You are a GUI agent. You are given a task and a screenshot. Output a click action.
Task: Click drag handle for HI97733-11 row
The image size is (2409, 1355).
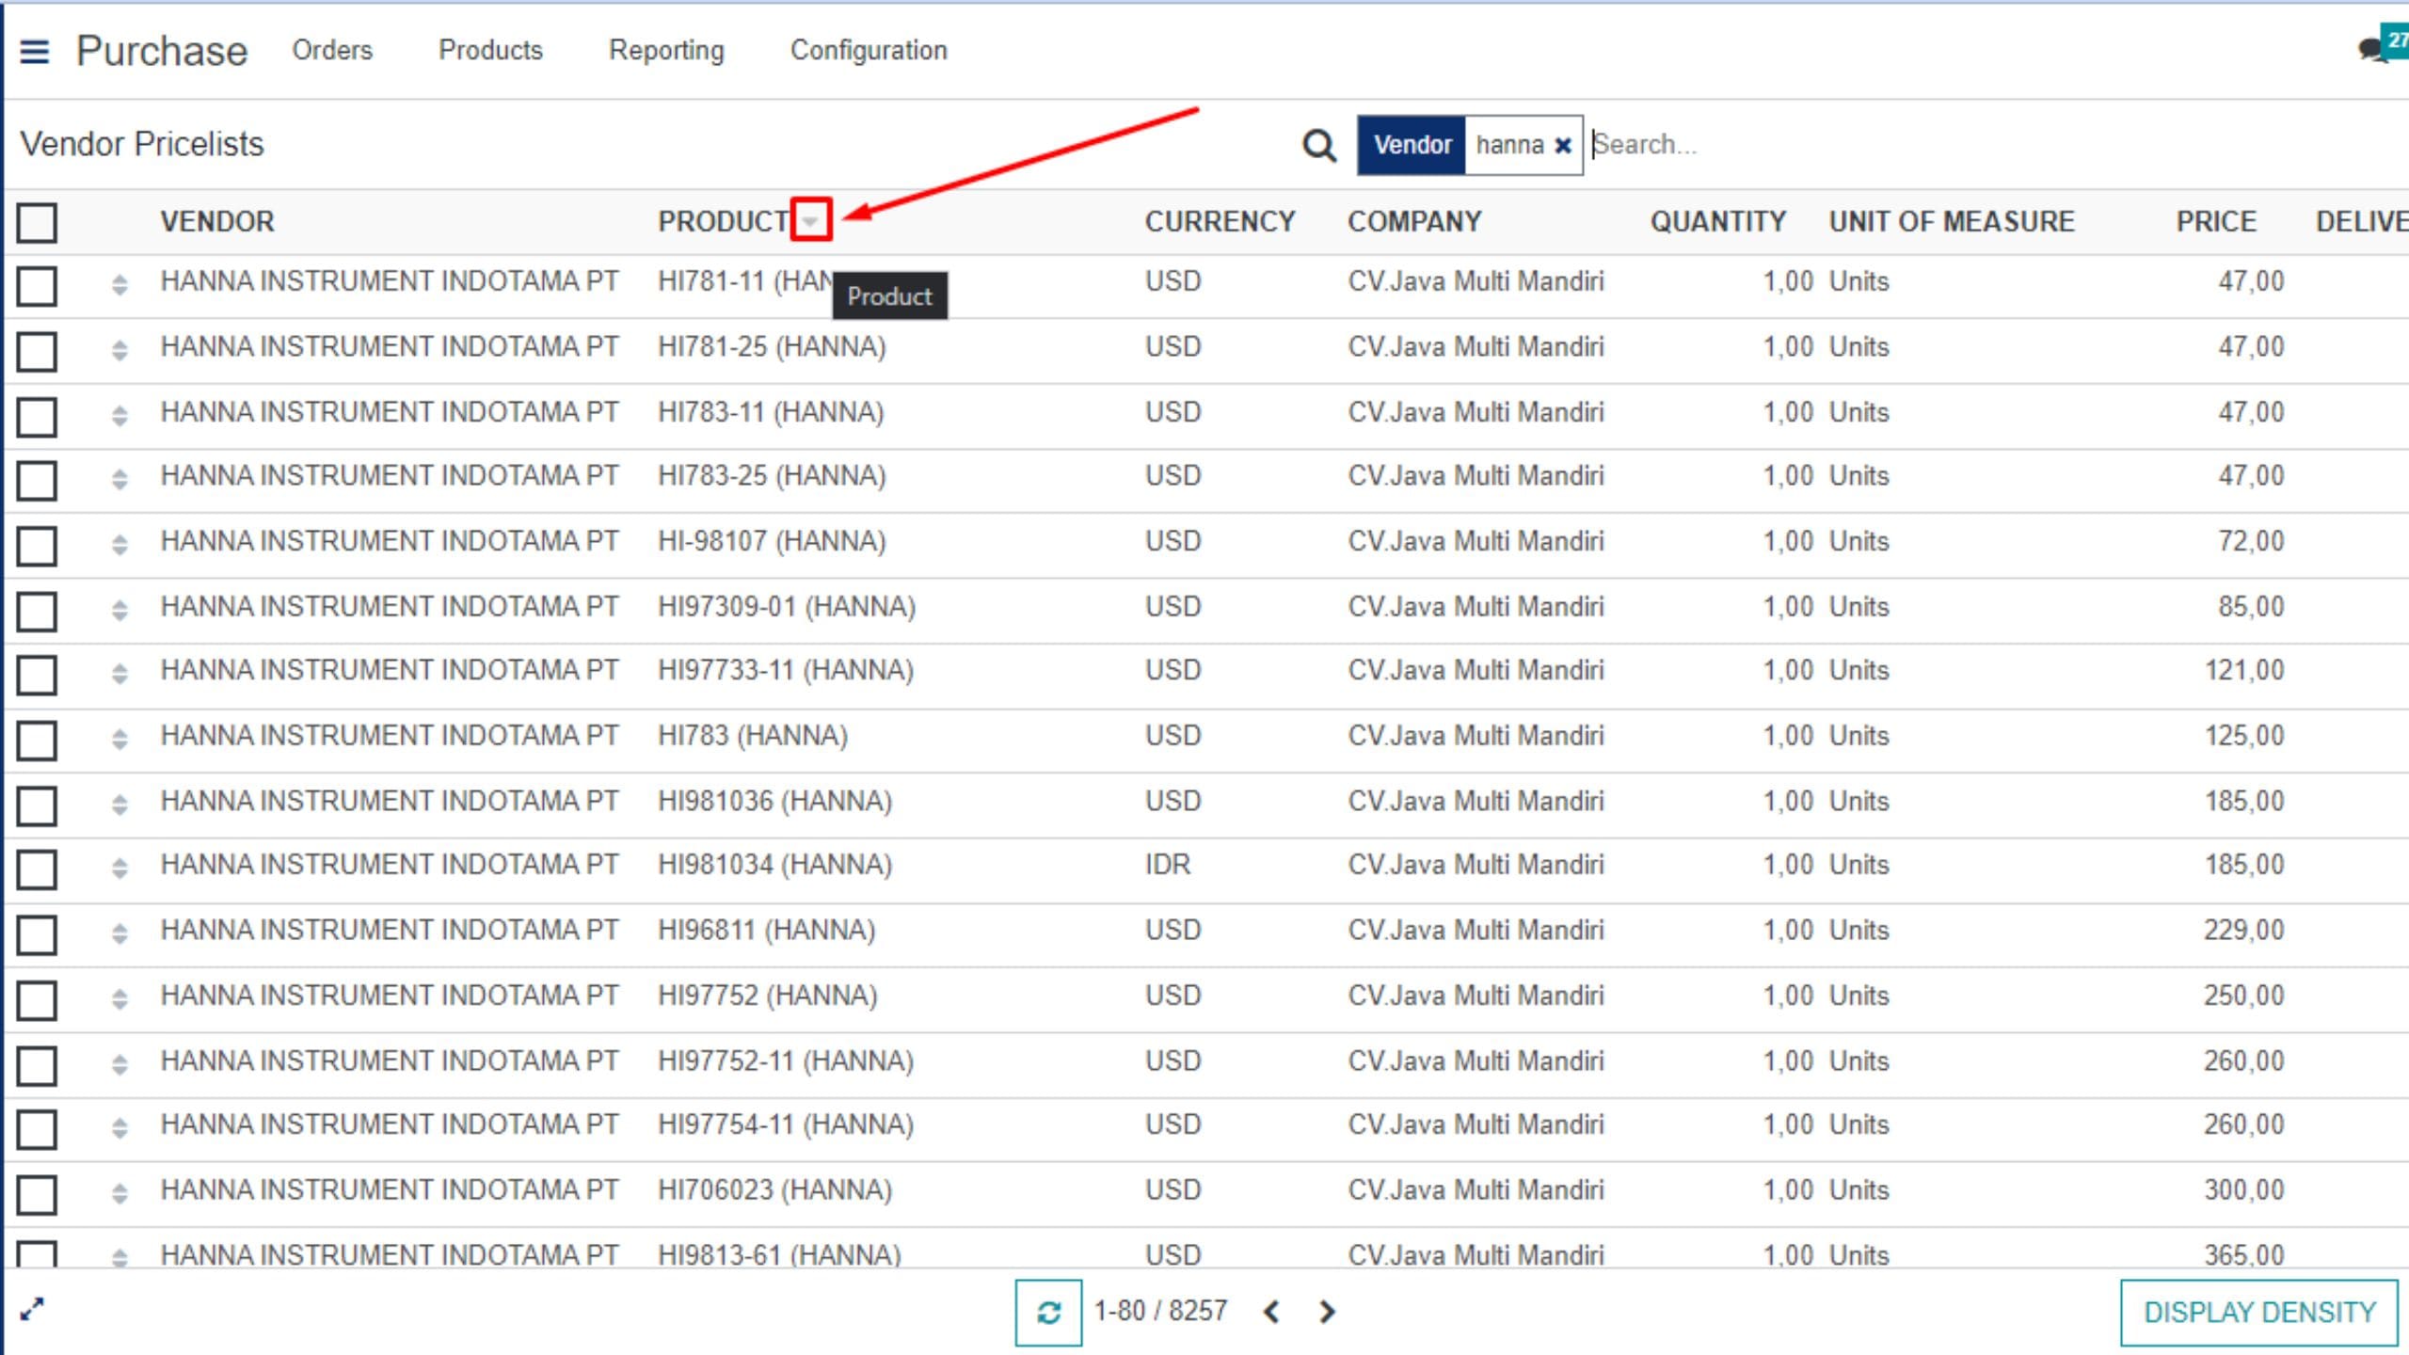click(x=120, y=673)
